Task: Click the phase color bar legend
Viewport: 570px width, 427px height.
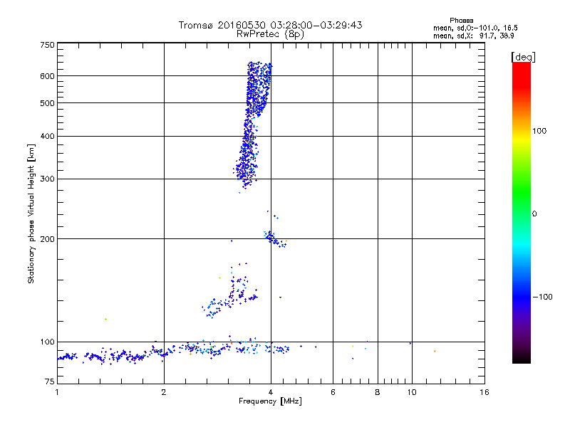Action: (522, 212)
